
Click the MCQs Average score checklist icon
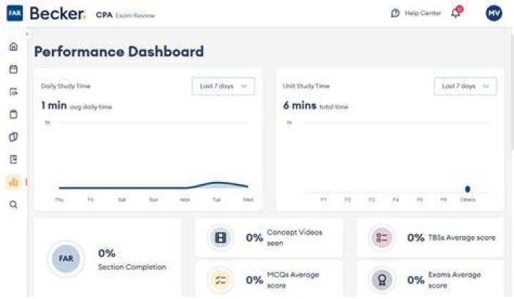coord(221,280)
